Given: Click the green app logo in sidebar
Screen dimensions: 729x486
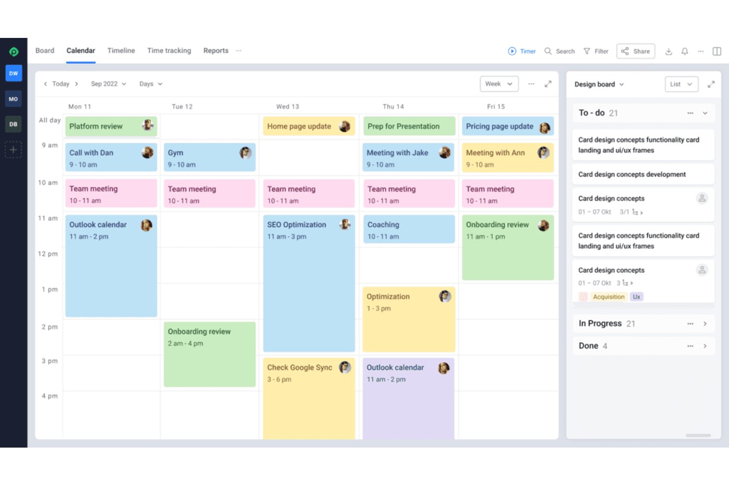Looking at the screenshot, I should point(13,51).
